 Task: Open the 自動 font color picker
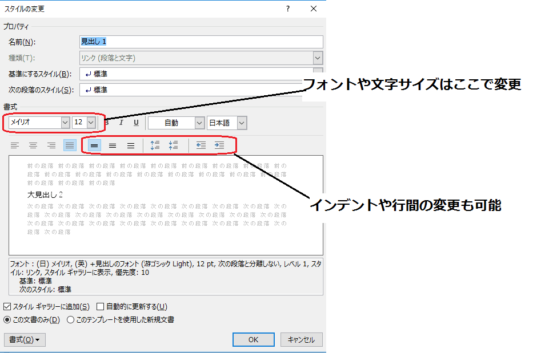tap(198, 123)
